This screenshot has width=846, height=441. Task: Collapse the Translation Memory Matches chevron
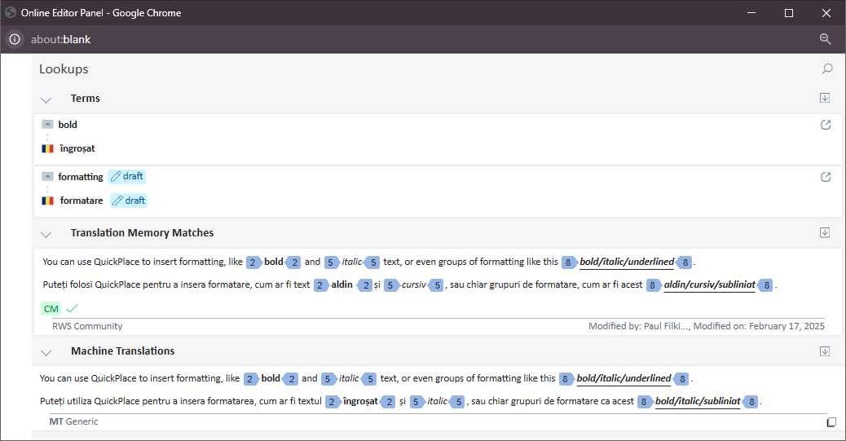point(46,234)
